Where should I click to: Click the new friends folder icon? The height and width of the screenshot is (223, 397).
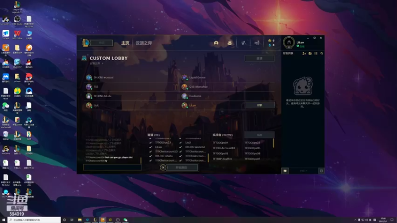coord(310,54)
